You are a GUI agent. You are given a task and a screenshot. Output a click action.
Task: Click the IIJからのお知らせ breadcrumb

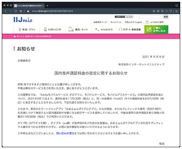43,36
